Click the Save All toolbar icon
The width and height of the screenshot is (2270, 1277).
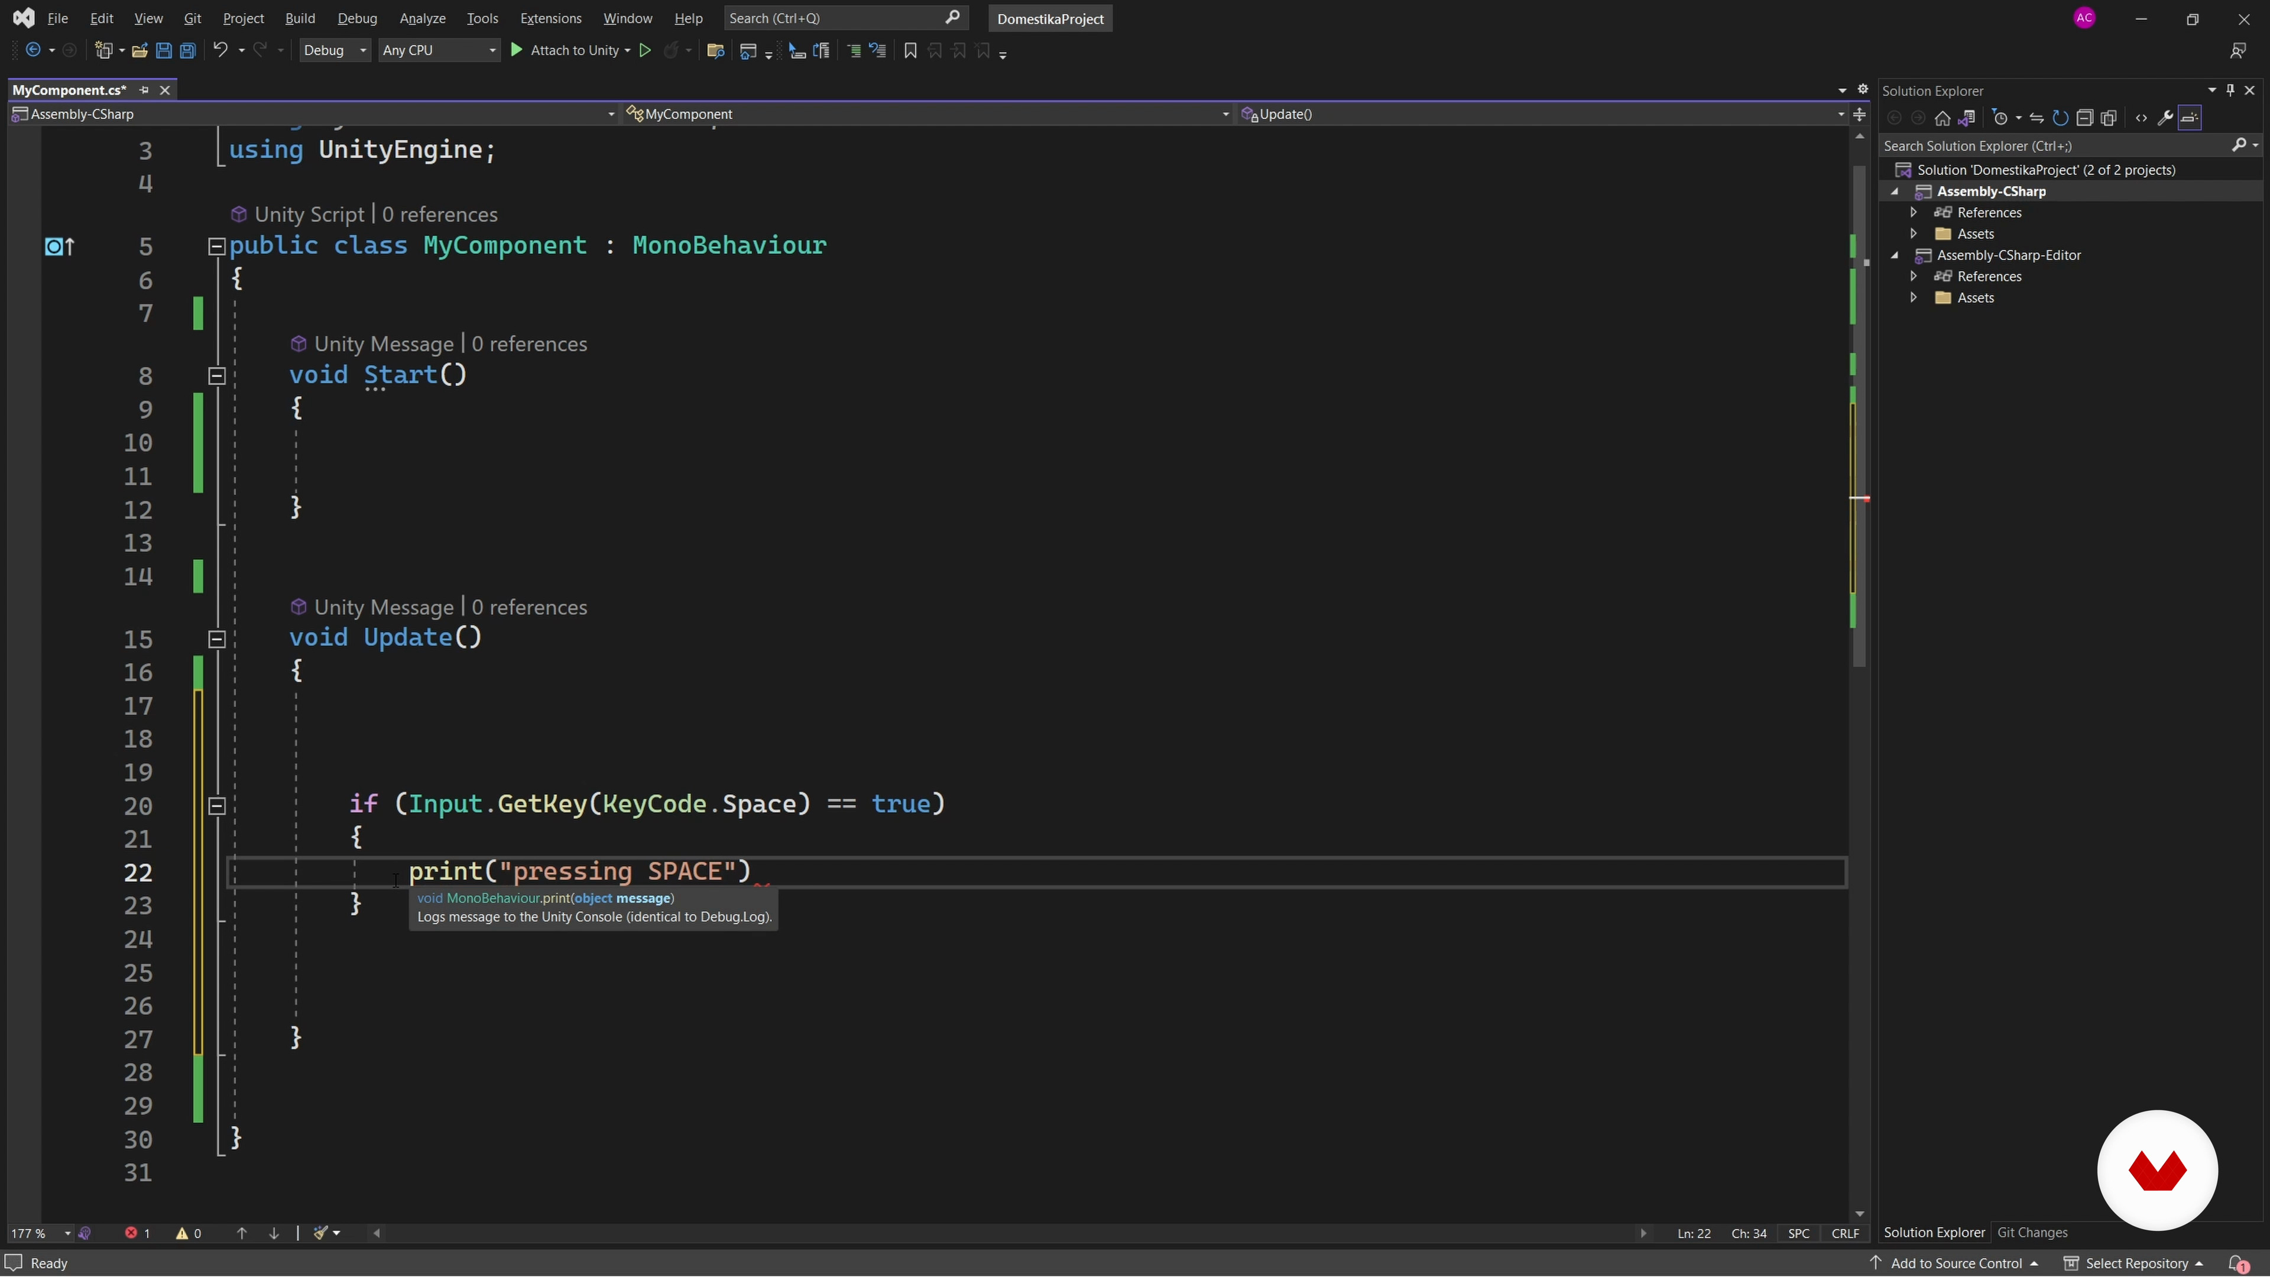(x=188, y=51)
